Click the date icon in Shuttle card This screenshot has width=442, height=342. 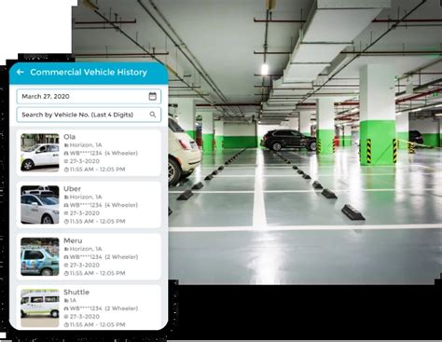point(66,317)
